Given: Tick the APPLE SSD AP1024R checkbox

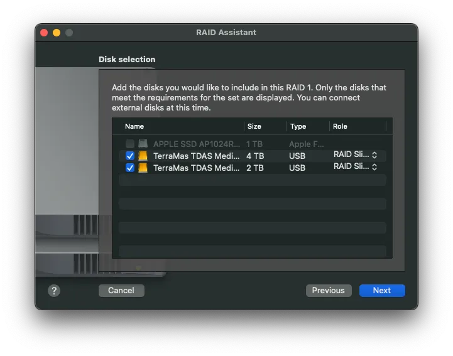Looking at the screenshot, I should coord(130,144).
